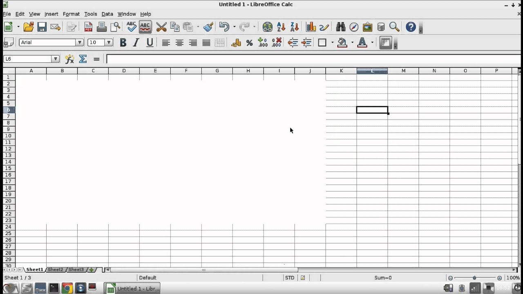The height and width of the screenshot is (294, 523).
Task: Insert Sum function
Action: pyautogui.click(x=83, y=59)
